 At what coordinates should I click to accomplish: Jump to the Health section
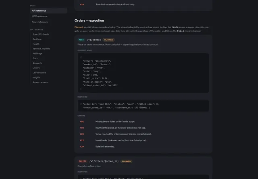pos(36,44)
